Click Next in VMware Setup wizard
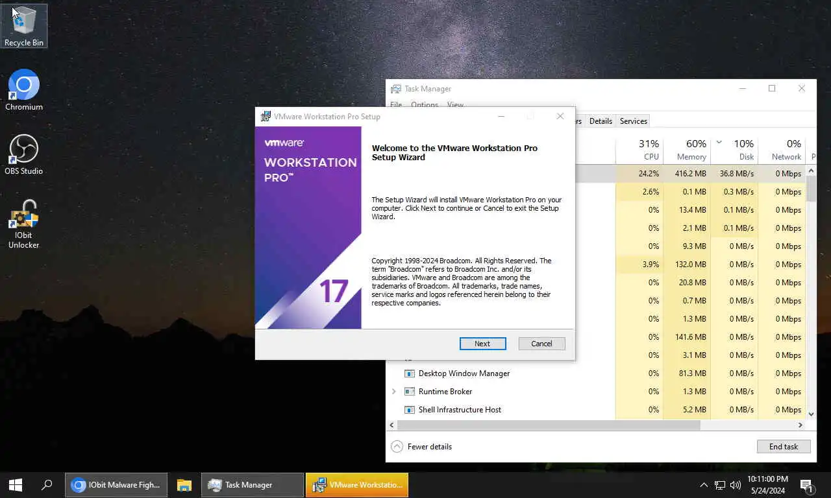Image resolution: width=831 pixels, height=498 pixels. tap(482, 344)
